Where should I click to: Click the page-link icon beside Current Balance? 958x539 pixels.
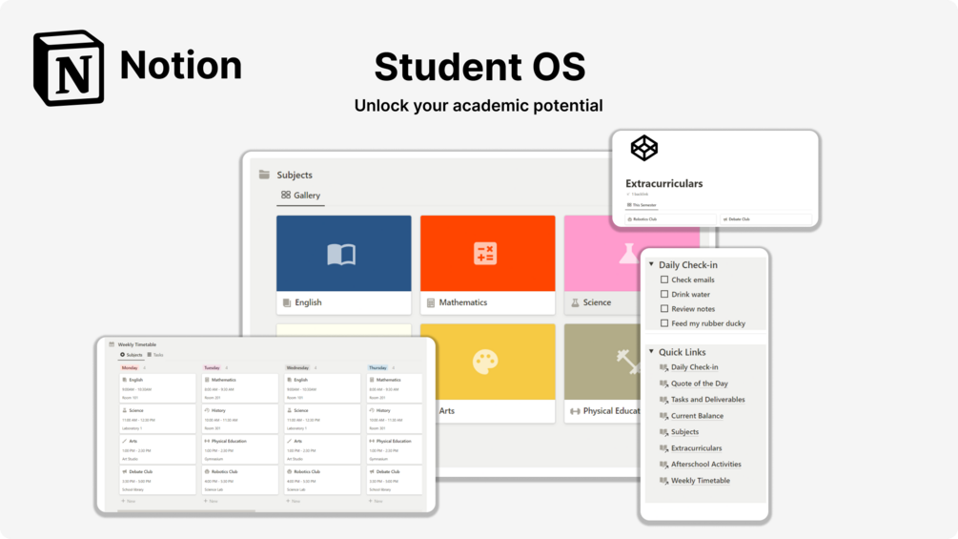[664, 416]
